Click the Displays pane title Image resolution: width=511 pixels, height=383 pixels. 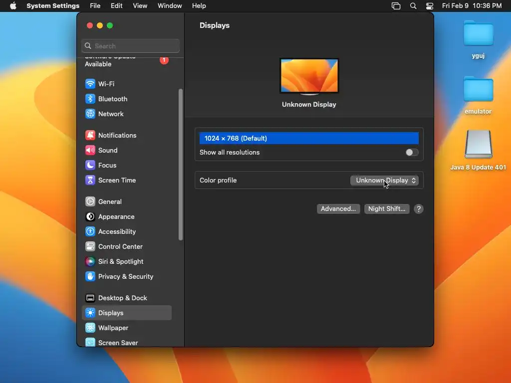(215, 25)
